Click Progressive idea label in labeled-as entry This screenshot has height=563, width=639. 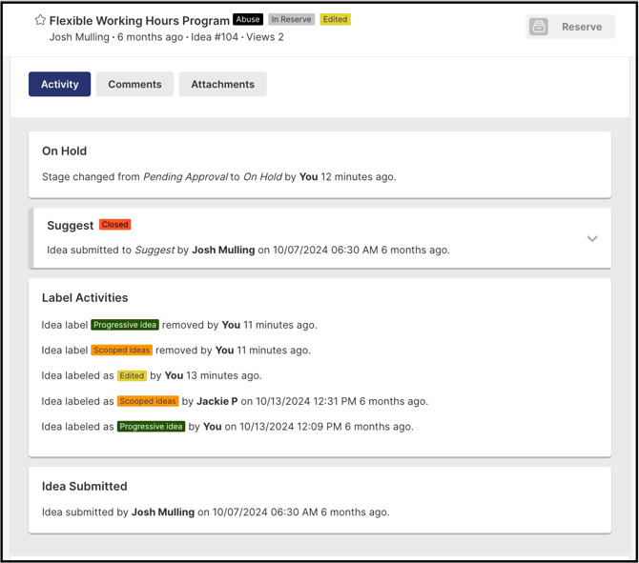[152, 427]
